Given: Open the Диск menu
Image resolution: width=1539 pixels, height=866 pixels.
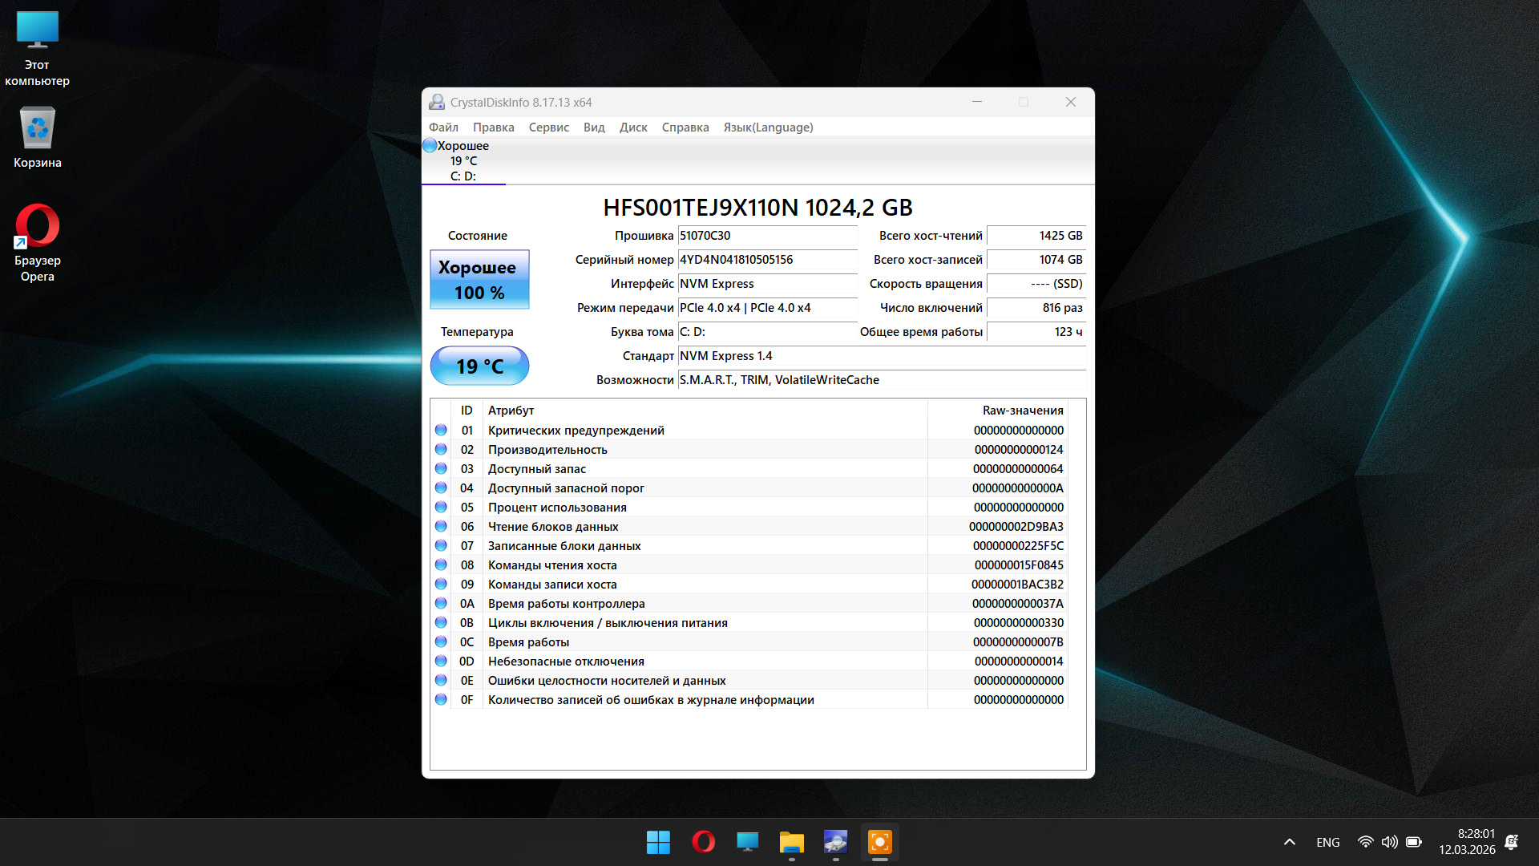Looking at the screenshot, I should [x=632, y=127].
